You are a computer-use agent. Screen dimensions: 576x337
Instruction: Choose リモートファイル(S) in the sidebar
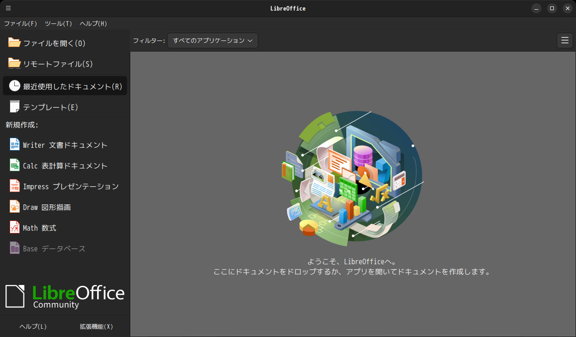[65, 64]
